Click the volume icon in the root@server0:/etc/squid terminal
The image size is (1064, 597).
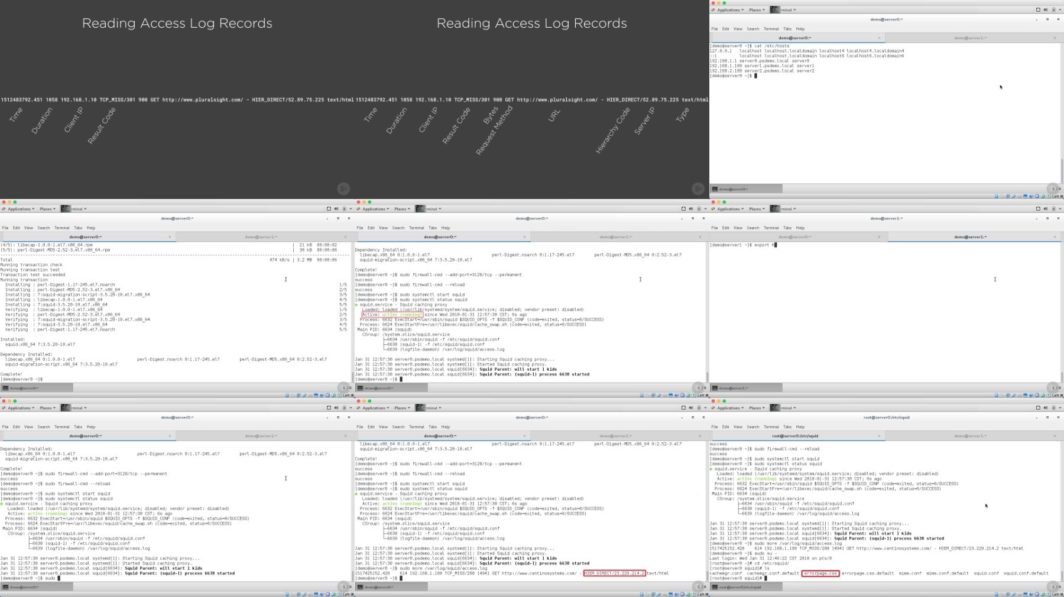tap(1045, 408)
